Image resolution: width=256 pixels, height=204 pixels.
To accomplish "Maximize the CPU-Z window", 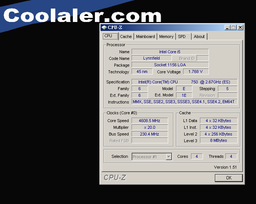I will pyautogui.click(x=234, y=28).
